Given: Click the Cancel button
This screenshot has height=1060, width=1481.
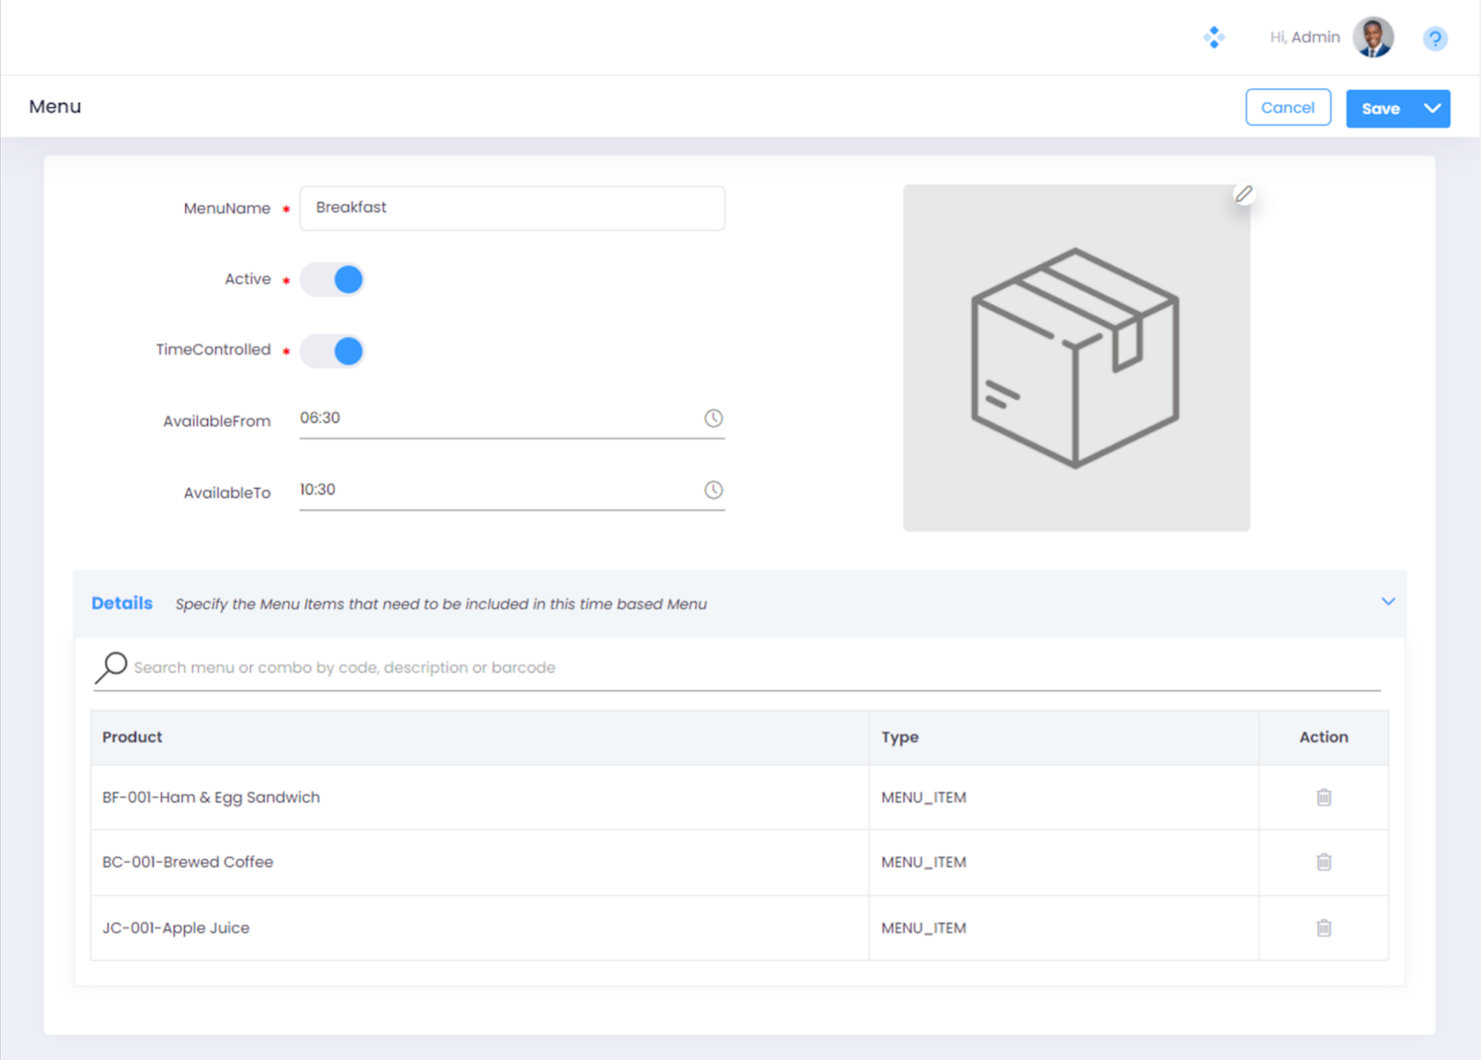Looking at the screenshot, I should (x=1288, y=107).
